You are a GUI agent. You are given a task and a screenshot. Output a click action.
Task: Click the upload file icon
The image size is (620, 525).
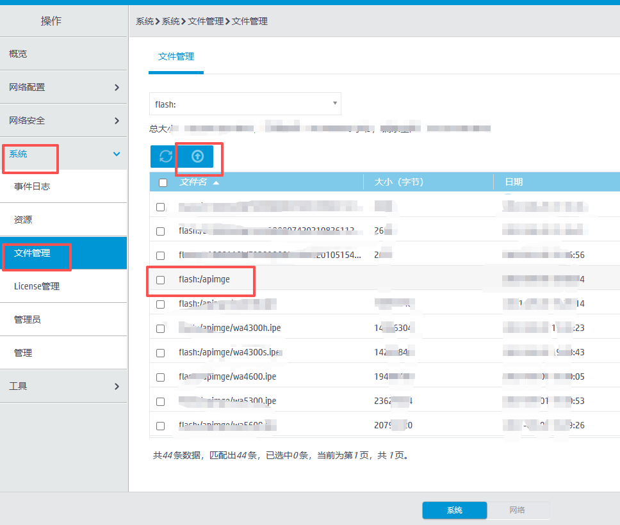click(197, 157)
